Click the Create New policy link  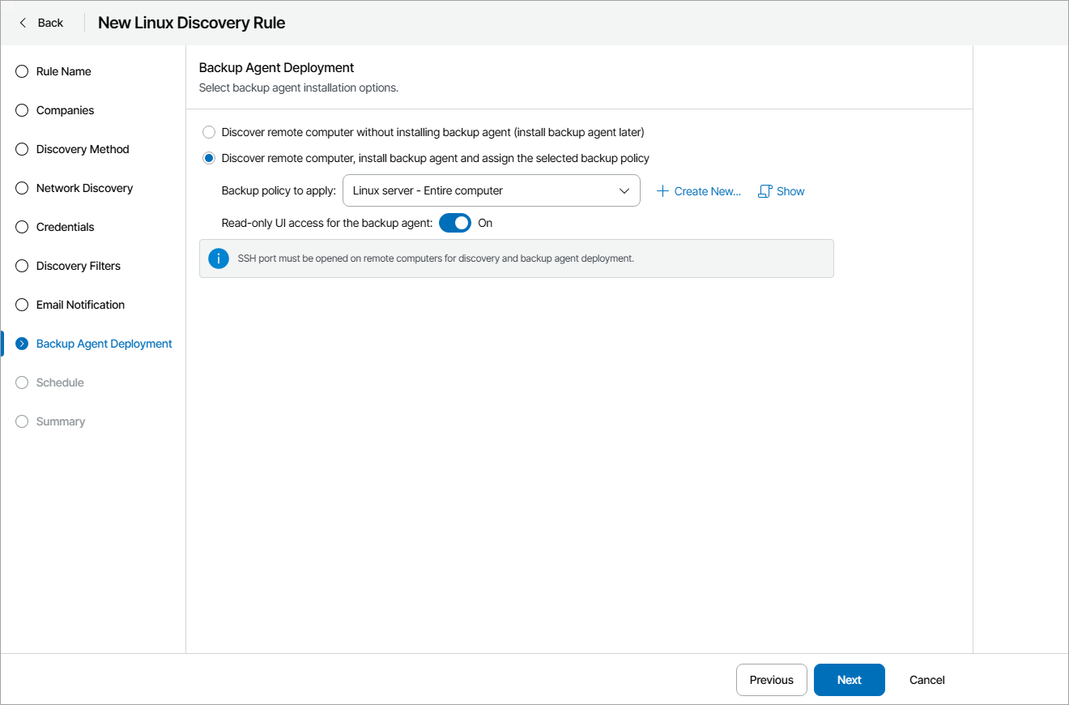[x=699, y=190]
